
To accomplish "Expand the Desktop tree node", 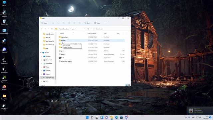I will pyautogui.click(x=42, y=56).
